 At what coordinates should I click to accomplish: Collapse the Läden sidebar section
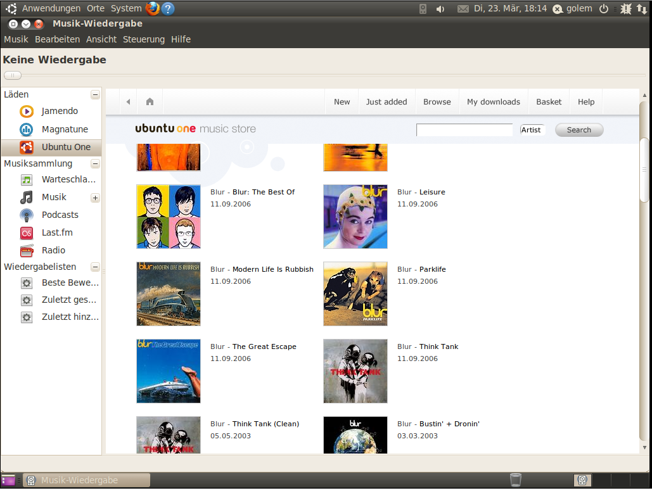(95, 95)
